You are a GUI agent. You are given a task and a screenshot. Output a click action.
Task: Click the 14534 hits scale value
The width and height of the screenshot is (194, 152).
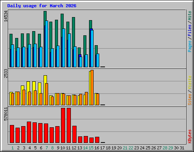[6, 16]
